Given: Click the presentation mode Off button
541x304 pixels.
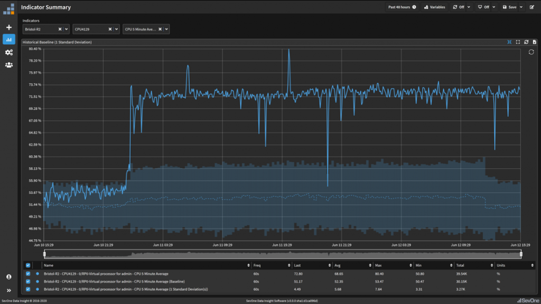Looking at the screenshot, I should 483,7.
